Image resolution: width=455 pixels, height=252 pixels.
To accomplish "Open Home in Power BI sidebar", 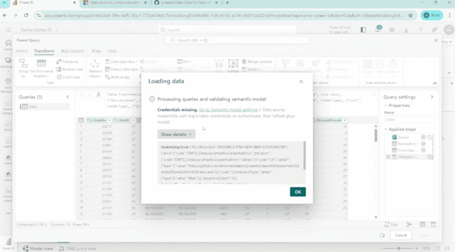I will point(8,45).
